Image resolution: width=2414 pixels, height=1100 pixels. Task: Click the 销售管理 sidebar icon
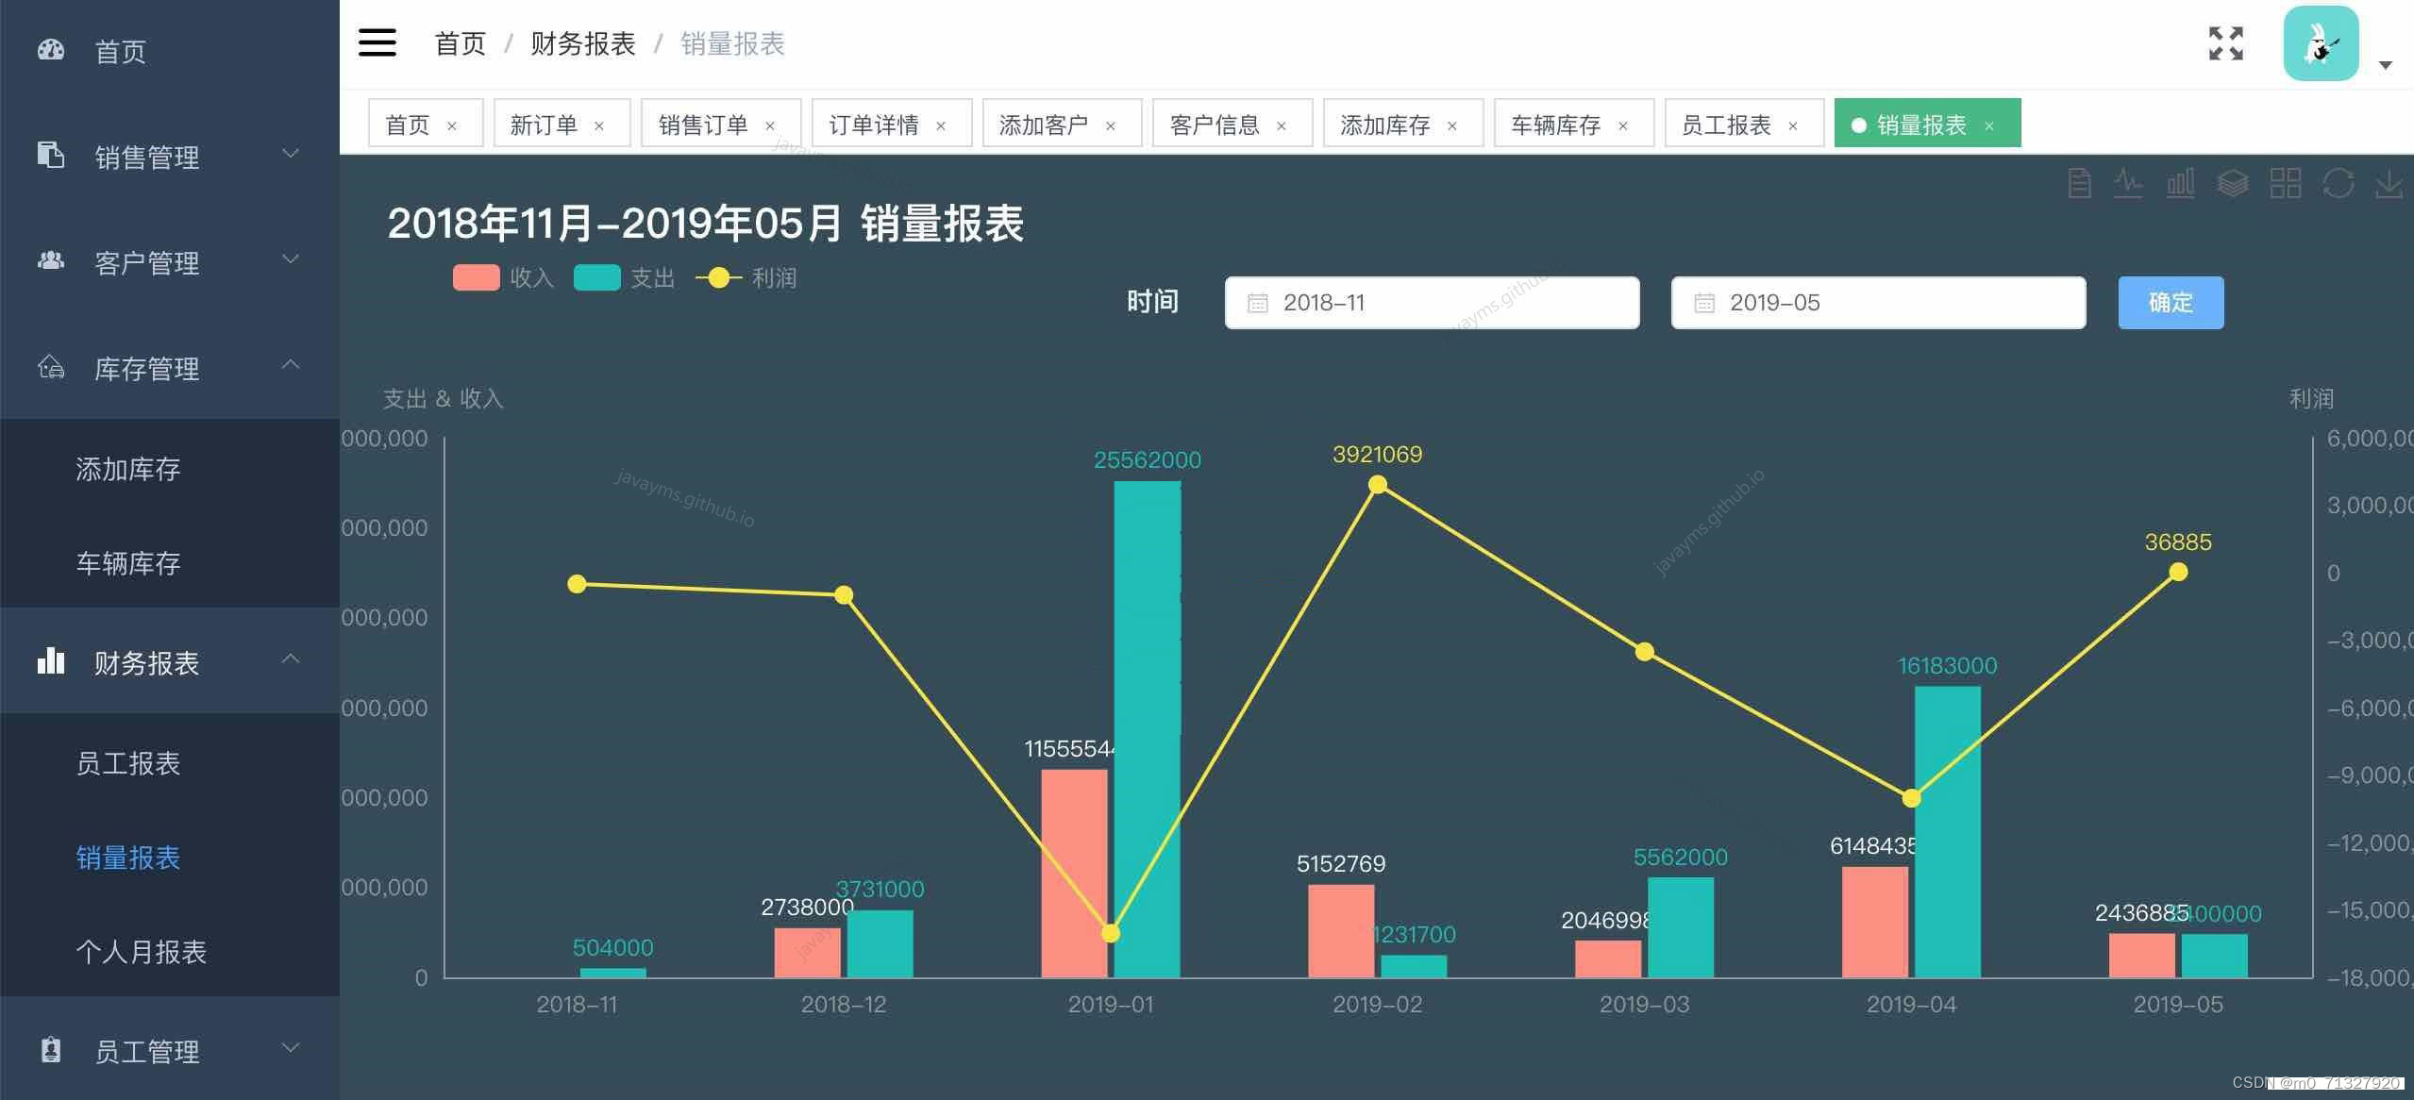(x=51, y=155)
